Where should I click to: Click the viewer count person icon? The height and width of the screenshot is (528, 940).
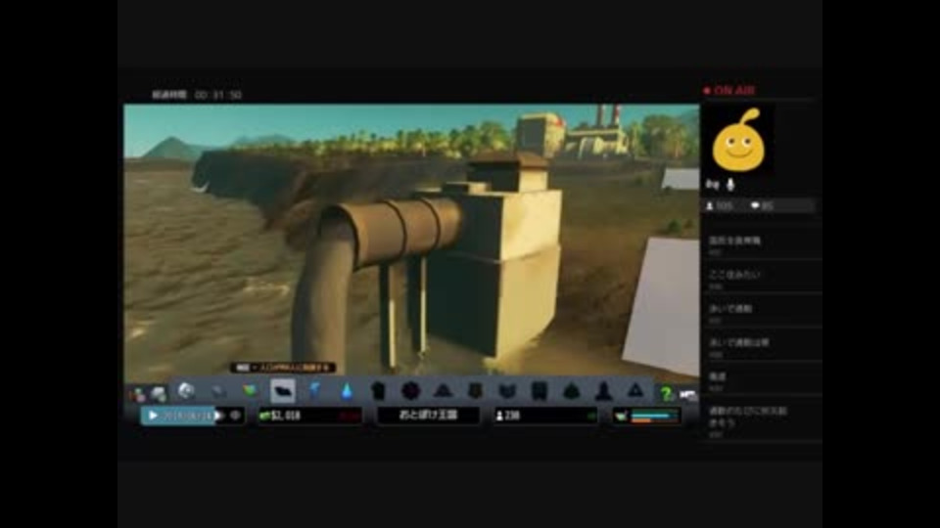pyautogui.click(x=710, y=206)
